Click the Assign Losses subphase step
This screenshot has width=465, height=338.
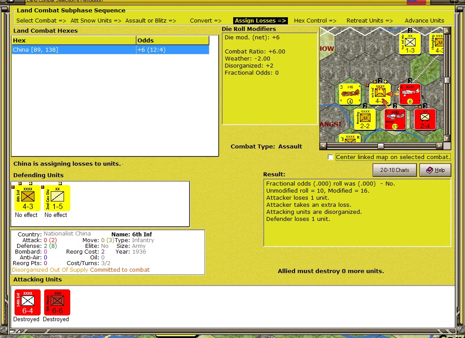[260, 20]
